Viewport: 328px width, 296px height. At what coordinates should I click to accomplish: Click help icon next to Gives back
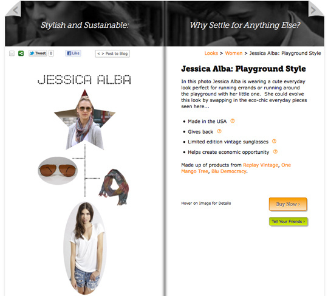[219, 131]
